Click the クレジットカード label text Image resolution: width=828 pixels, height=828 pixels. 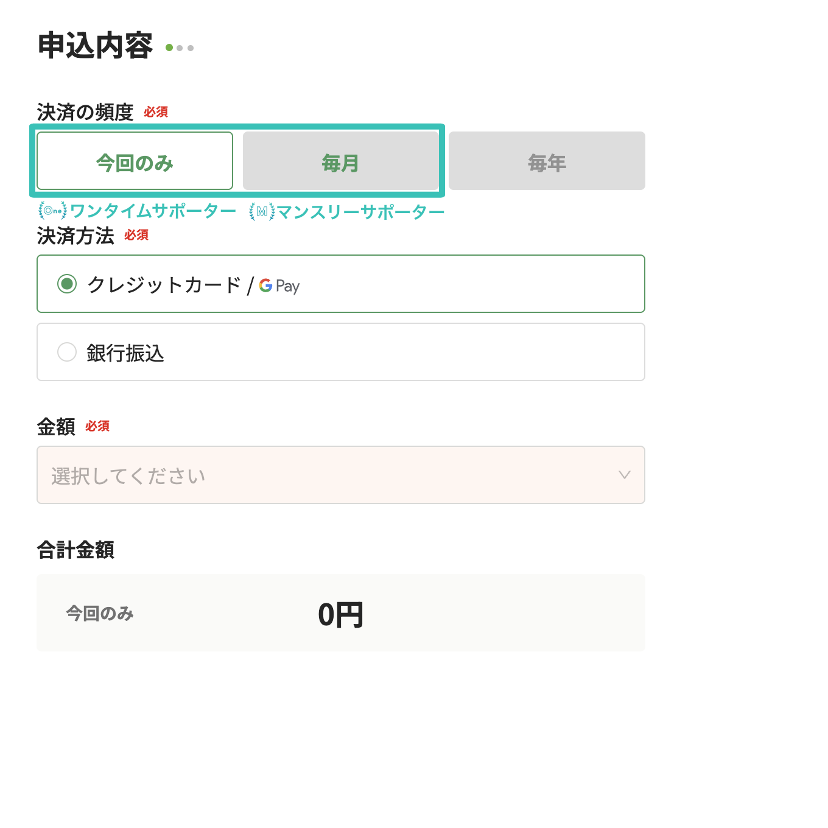pos(164,284)
